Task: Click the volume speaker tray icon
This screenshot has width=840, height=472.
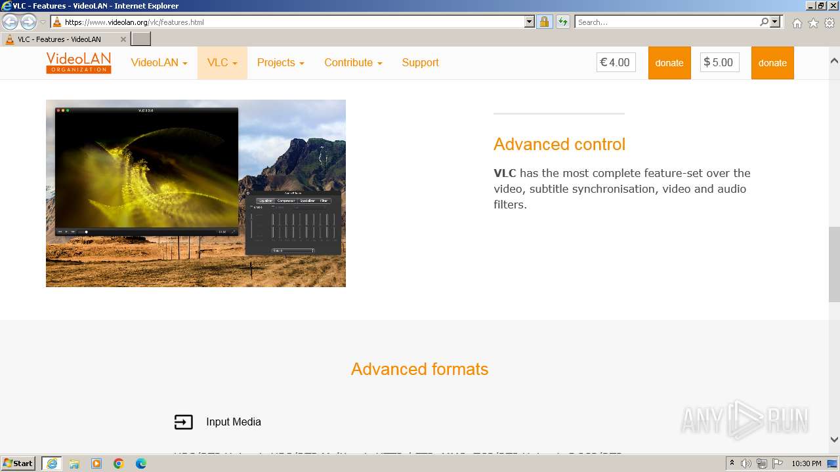Action: click(x=746, y=463)
